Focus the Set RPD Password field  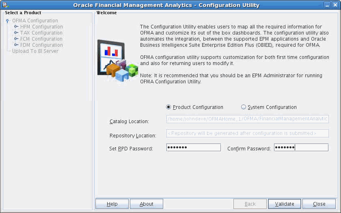pos(194,148)
